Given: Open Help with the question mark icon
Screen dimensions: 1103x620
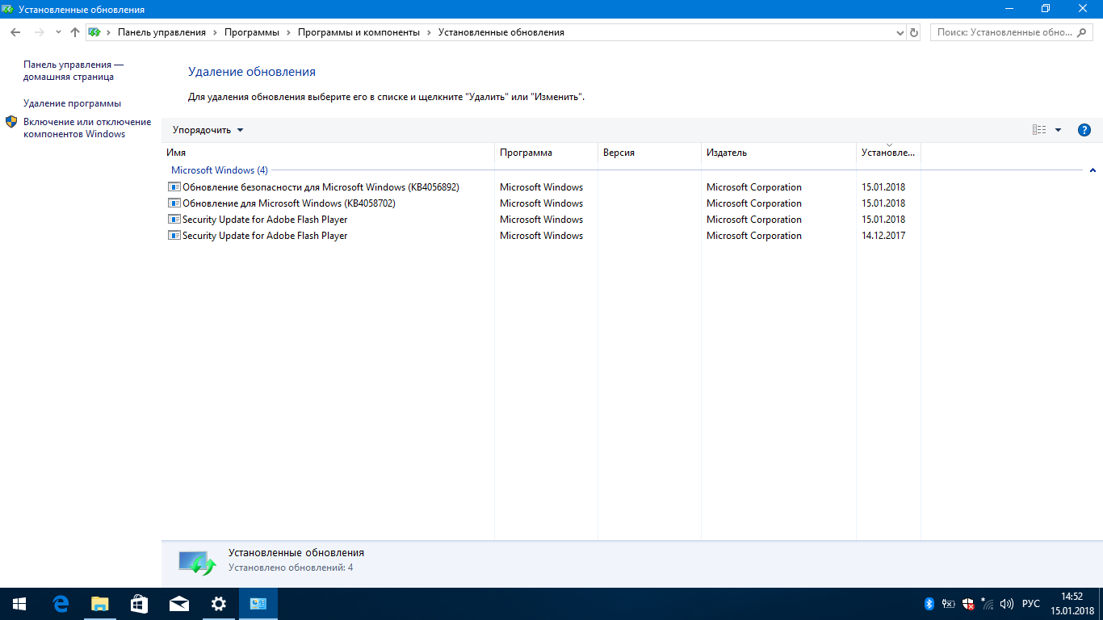Looking at the screenshot, I should coord(1084,130).
